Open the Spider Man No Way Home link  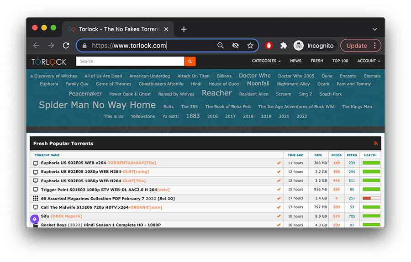pyautogui.click(x=97, y=105)
